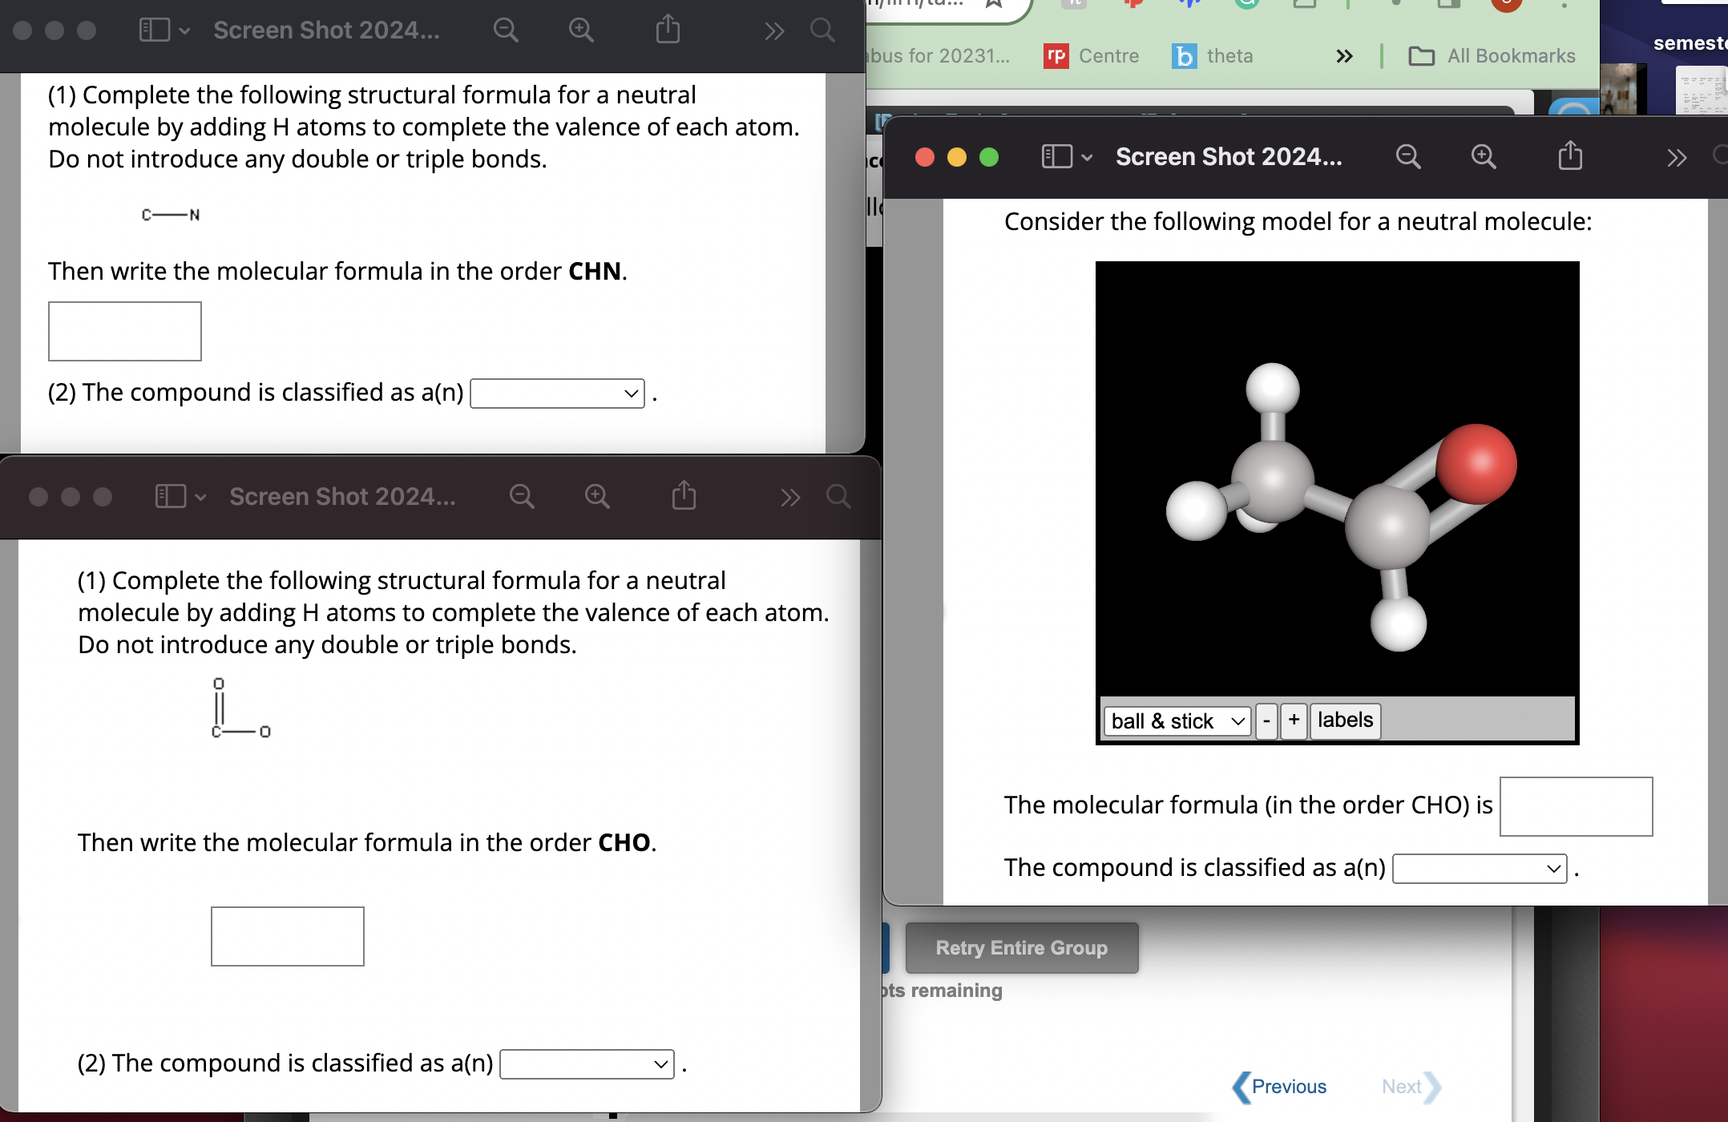Click the CHO molecular formula answer box
This screenshot has width=1728, height=1122.
1575,806
